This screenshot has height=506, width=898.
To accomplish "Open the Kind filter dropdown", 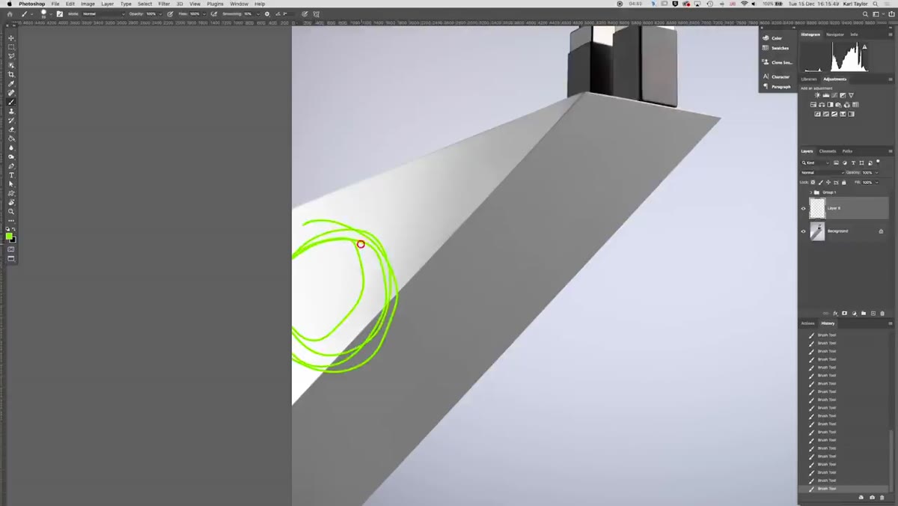I will (816, 162).
